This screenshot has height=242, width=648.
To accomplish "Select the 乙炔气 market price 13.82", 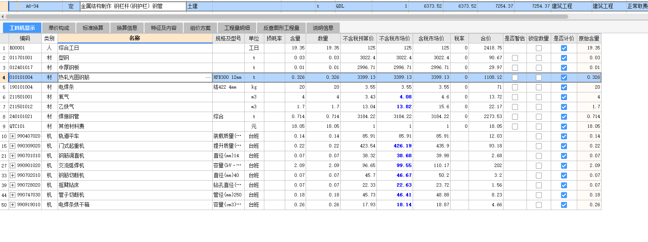I will click(x=395, y=107).
